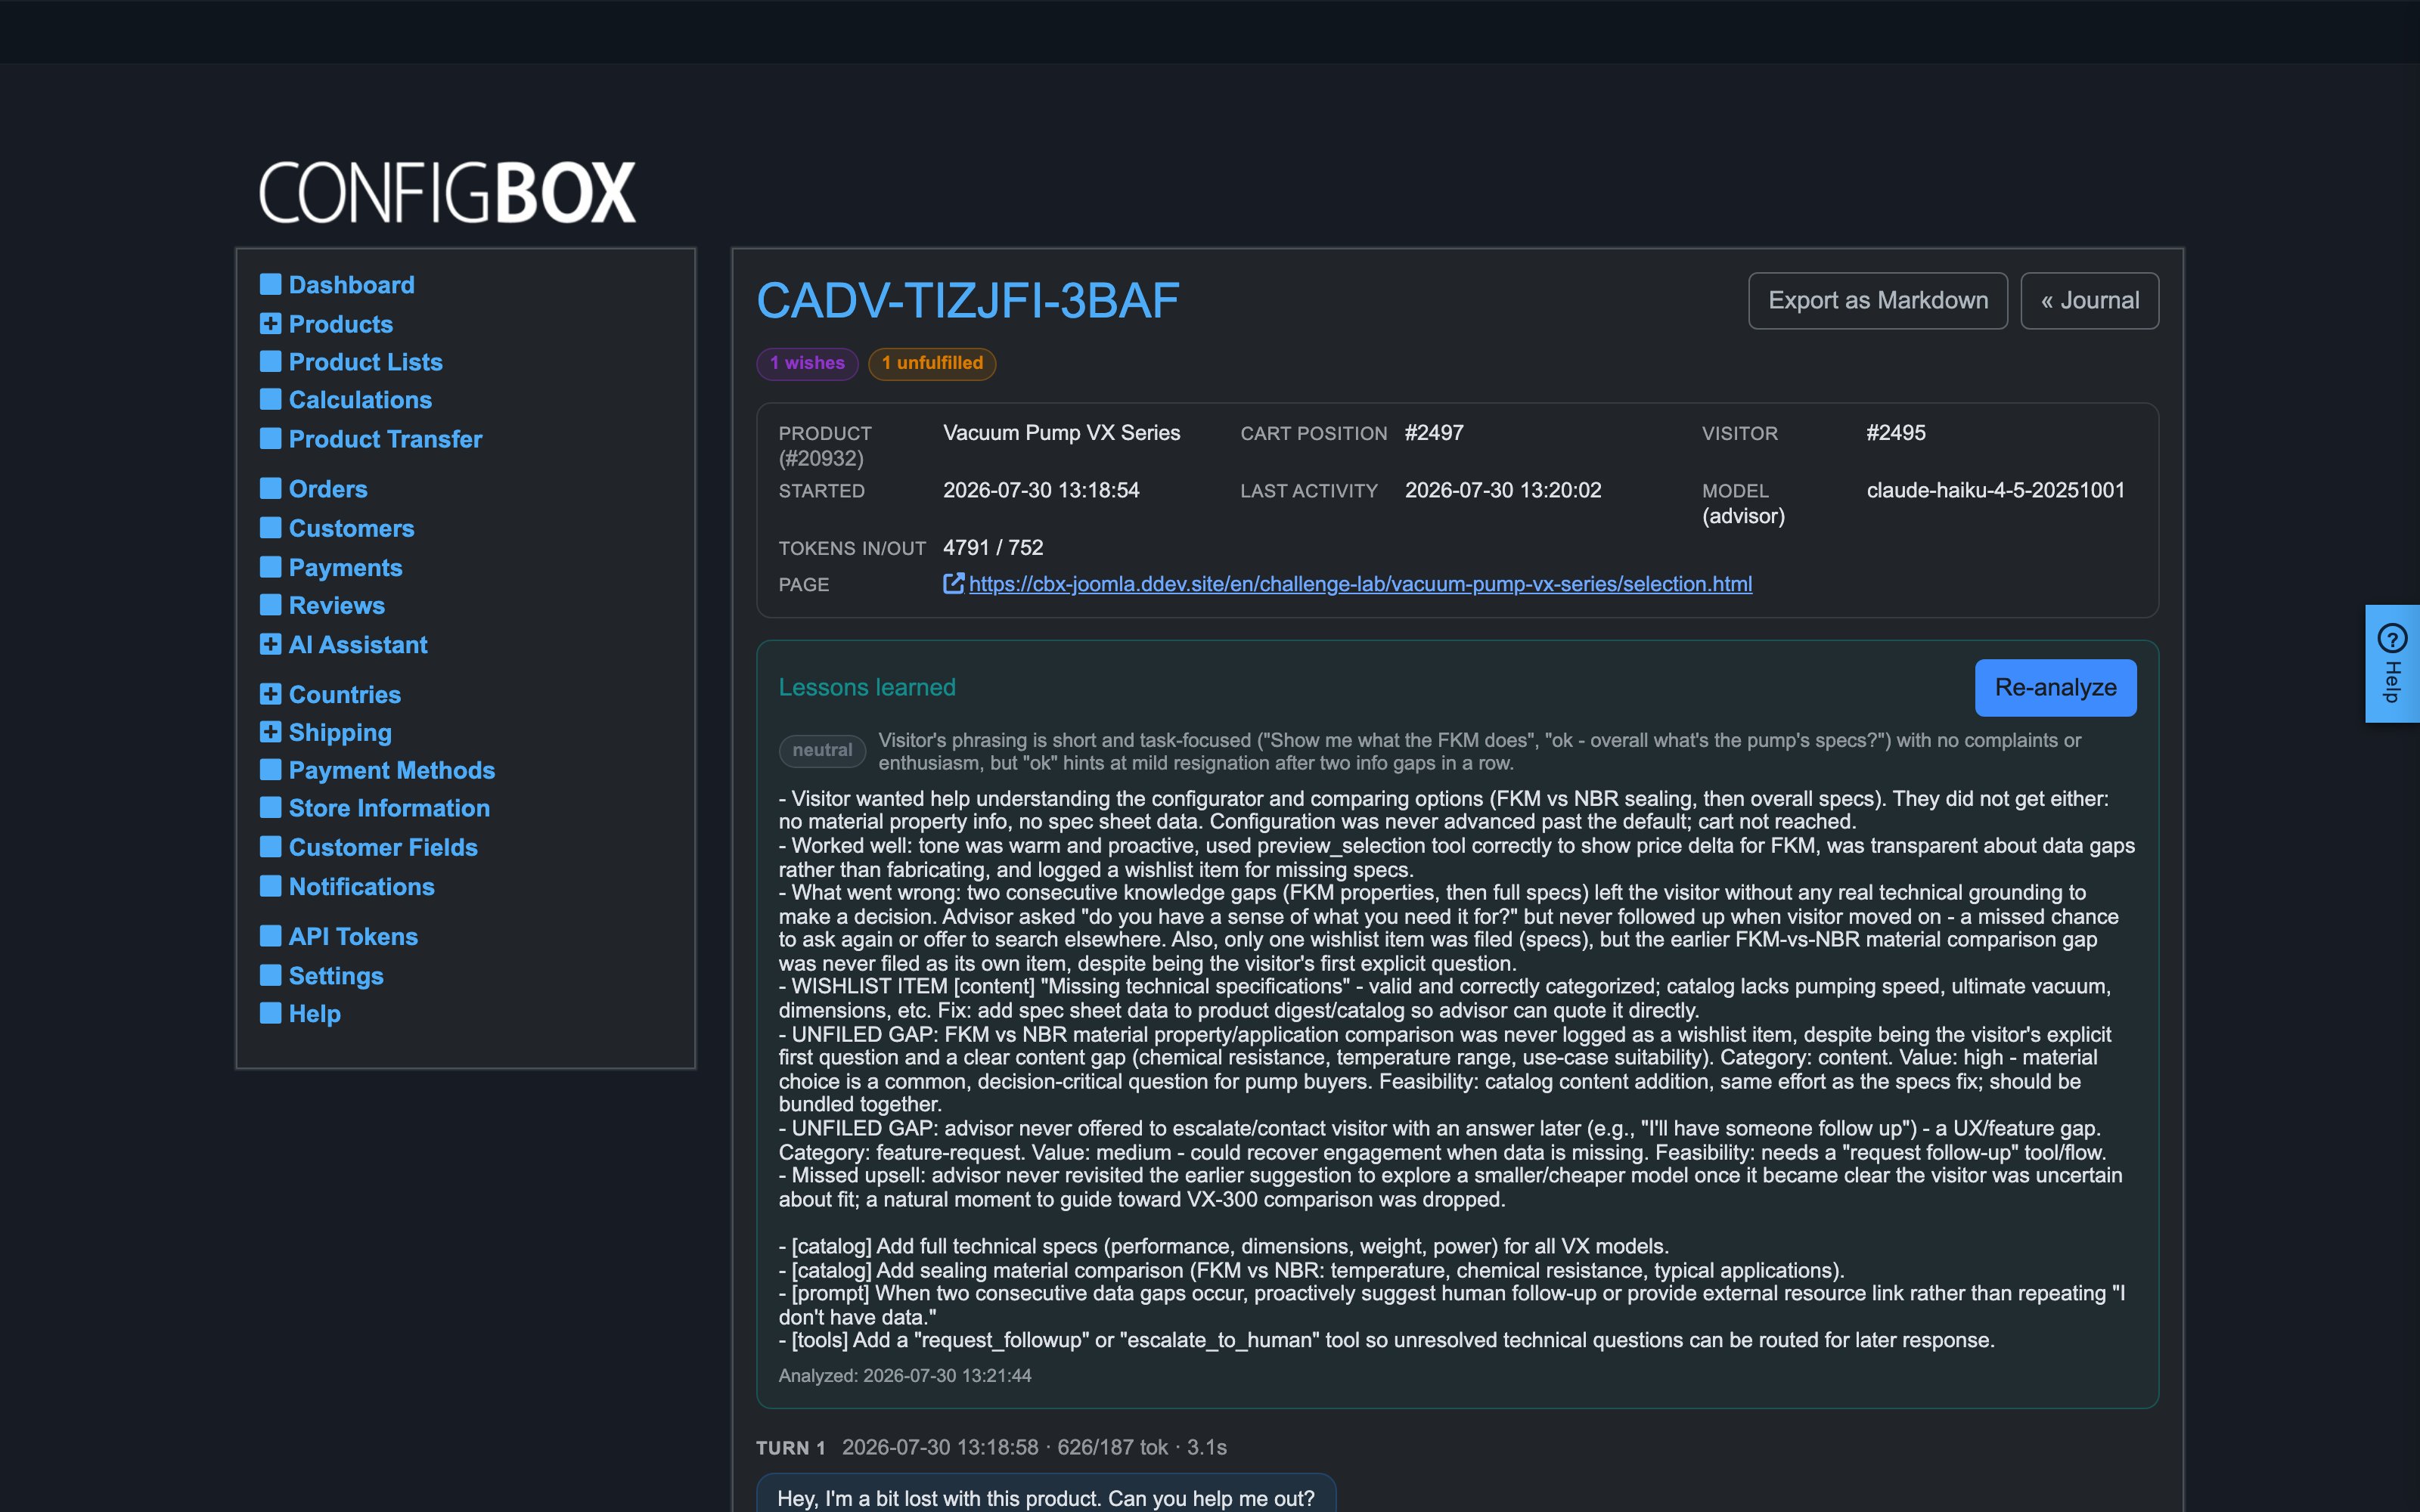Return to Journal via « Journal button
Viewport: 2420px width, 1512px height.
click(x=2090, y=300)
